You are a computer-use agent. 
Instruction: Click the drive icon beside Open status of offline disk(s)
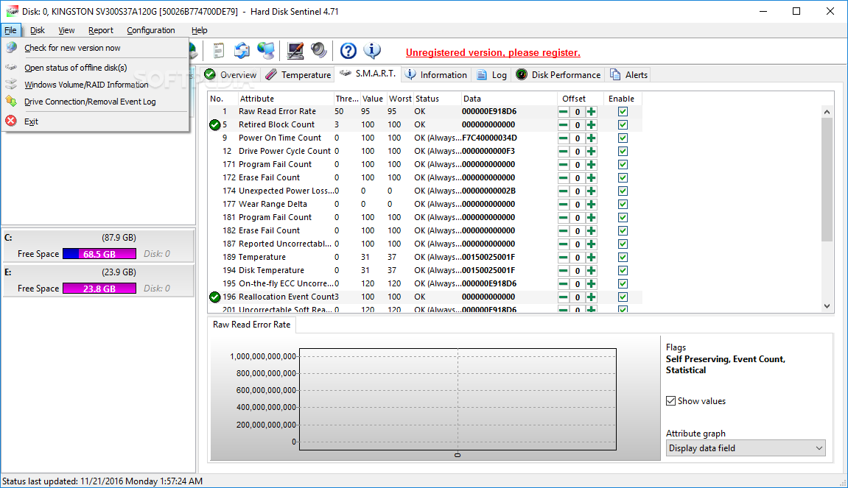(11, 68)
